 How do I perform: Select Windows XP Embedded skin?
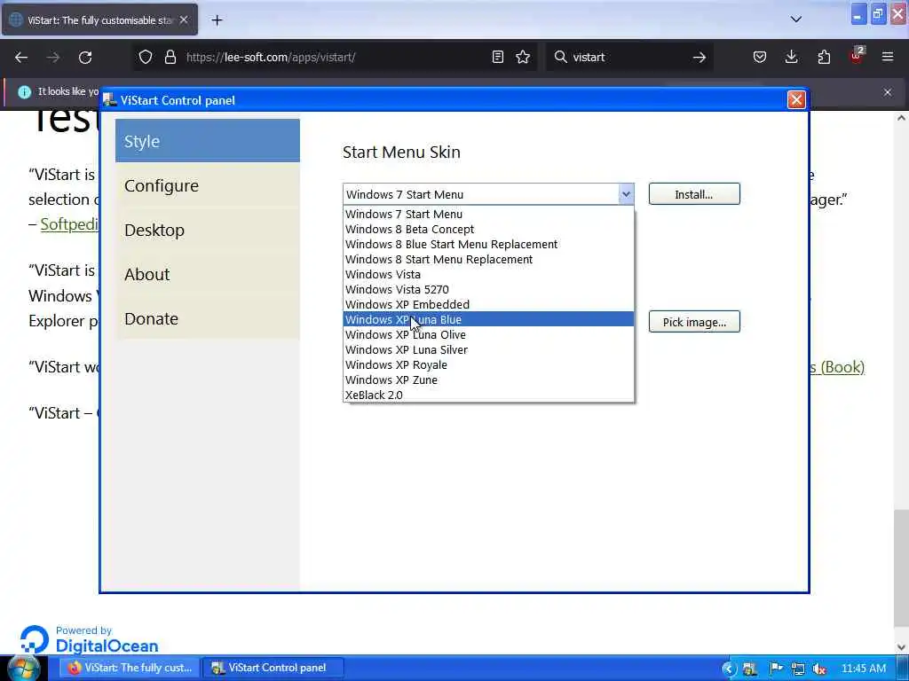[488, 305]
